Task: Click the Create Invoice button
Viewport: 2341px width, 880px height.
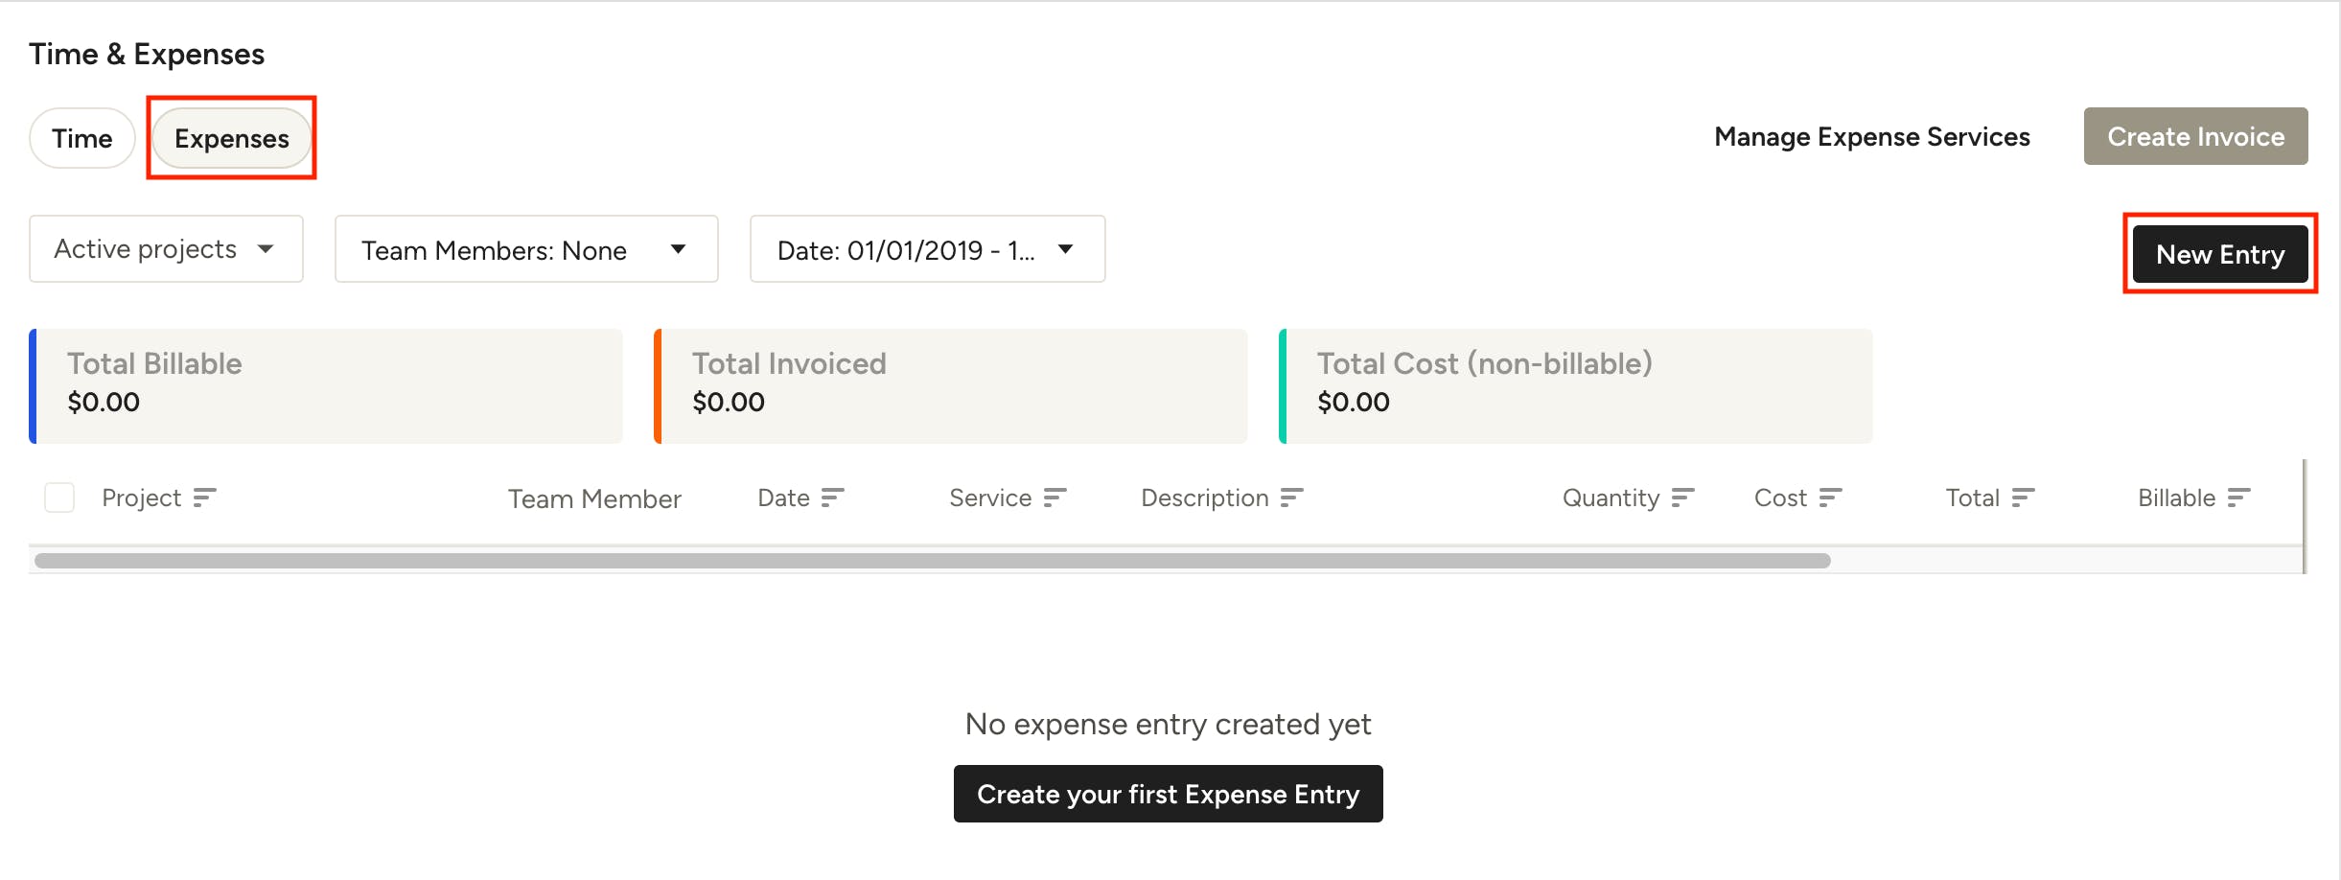Action: click(x=2195, y=136)
